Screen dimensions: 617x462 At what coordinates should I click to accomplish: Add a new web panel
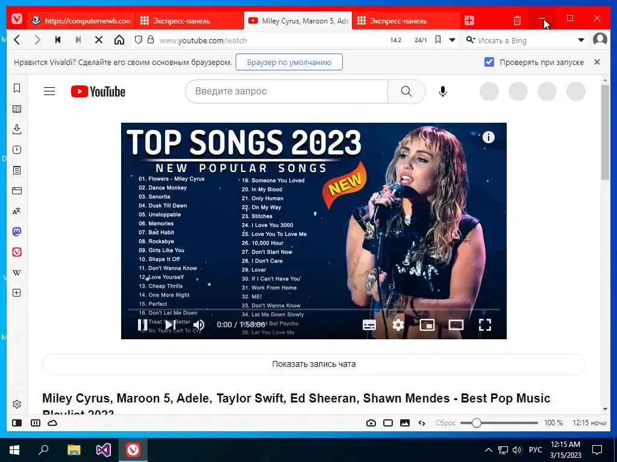coord(17,293)
